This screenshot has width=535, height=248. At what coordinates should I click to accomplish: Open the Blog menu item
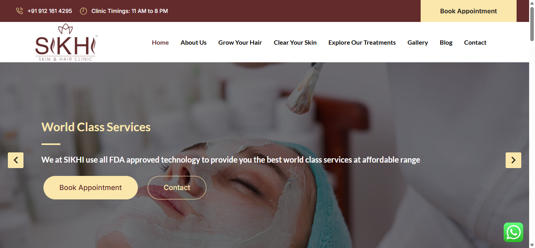tap(446, 42)
